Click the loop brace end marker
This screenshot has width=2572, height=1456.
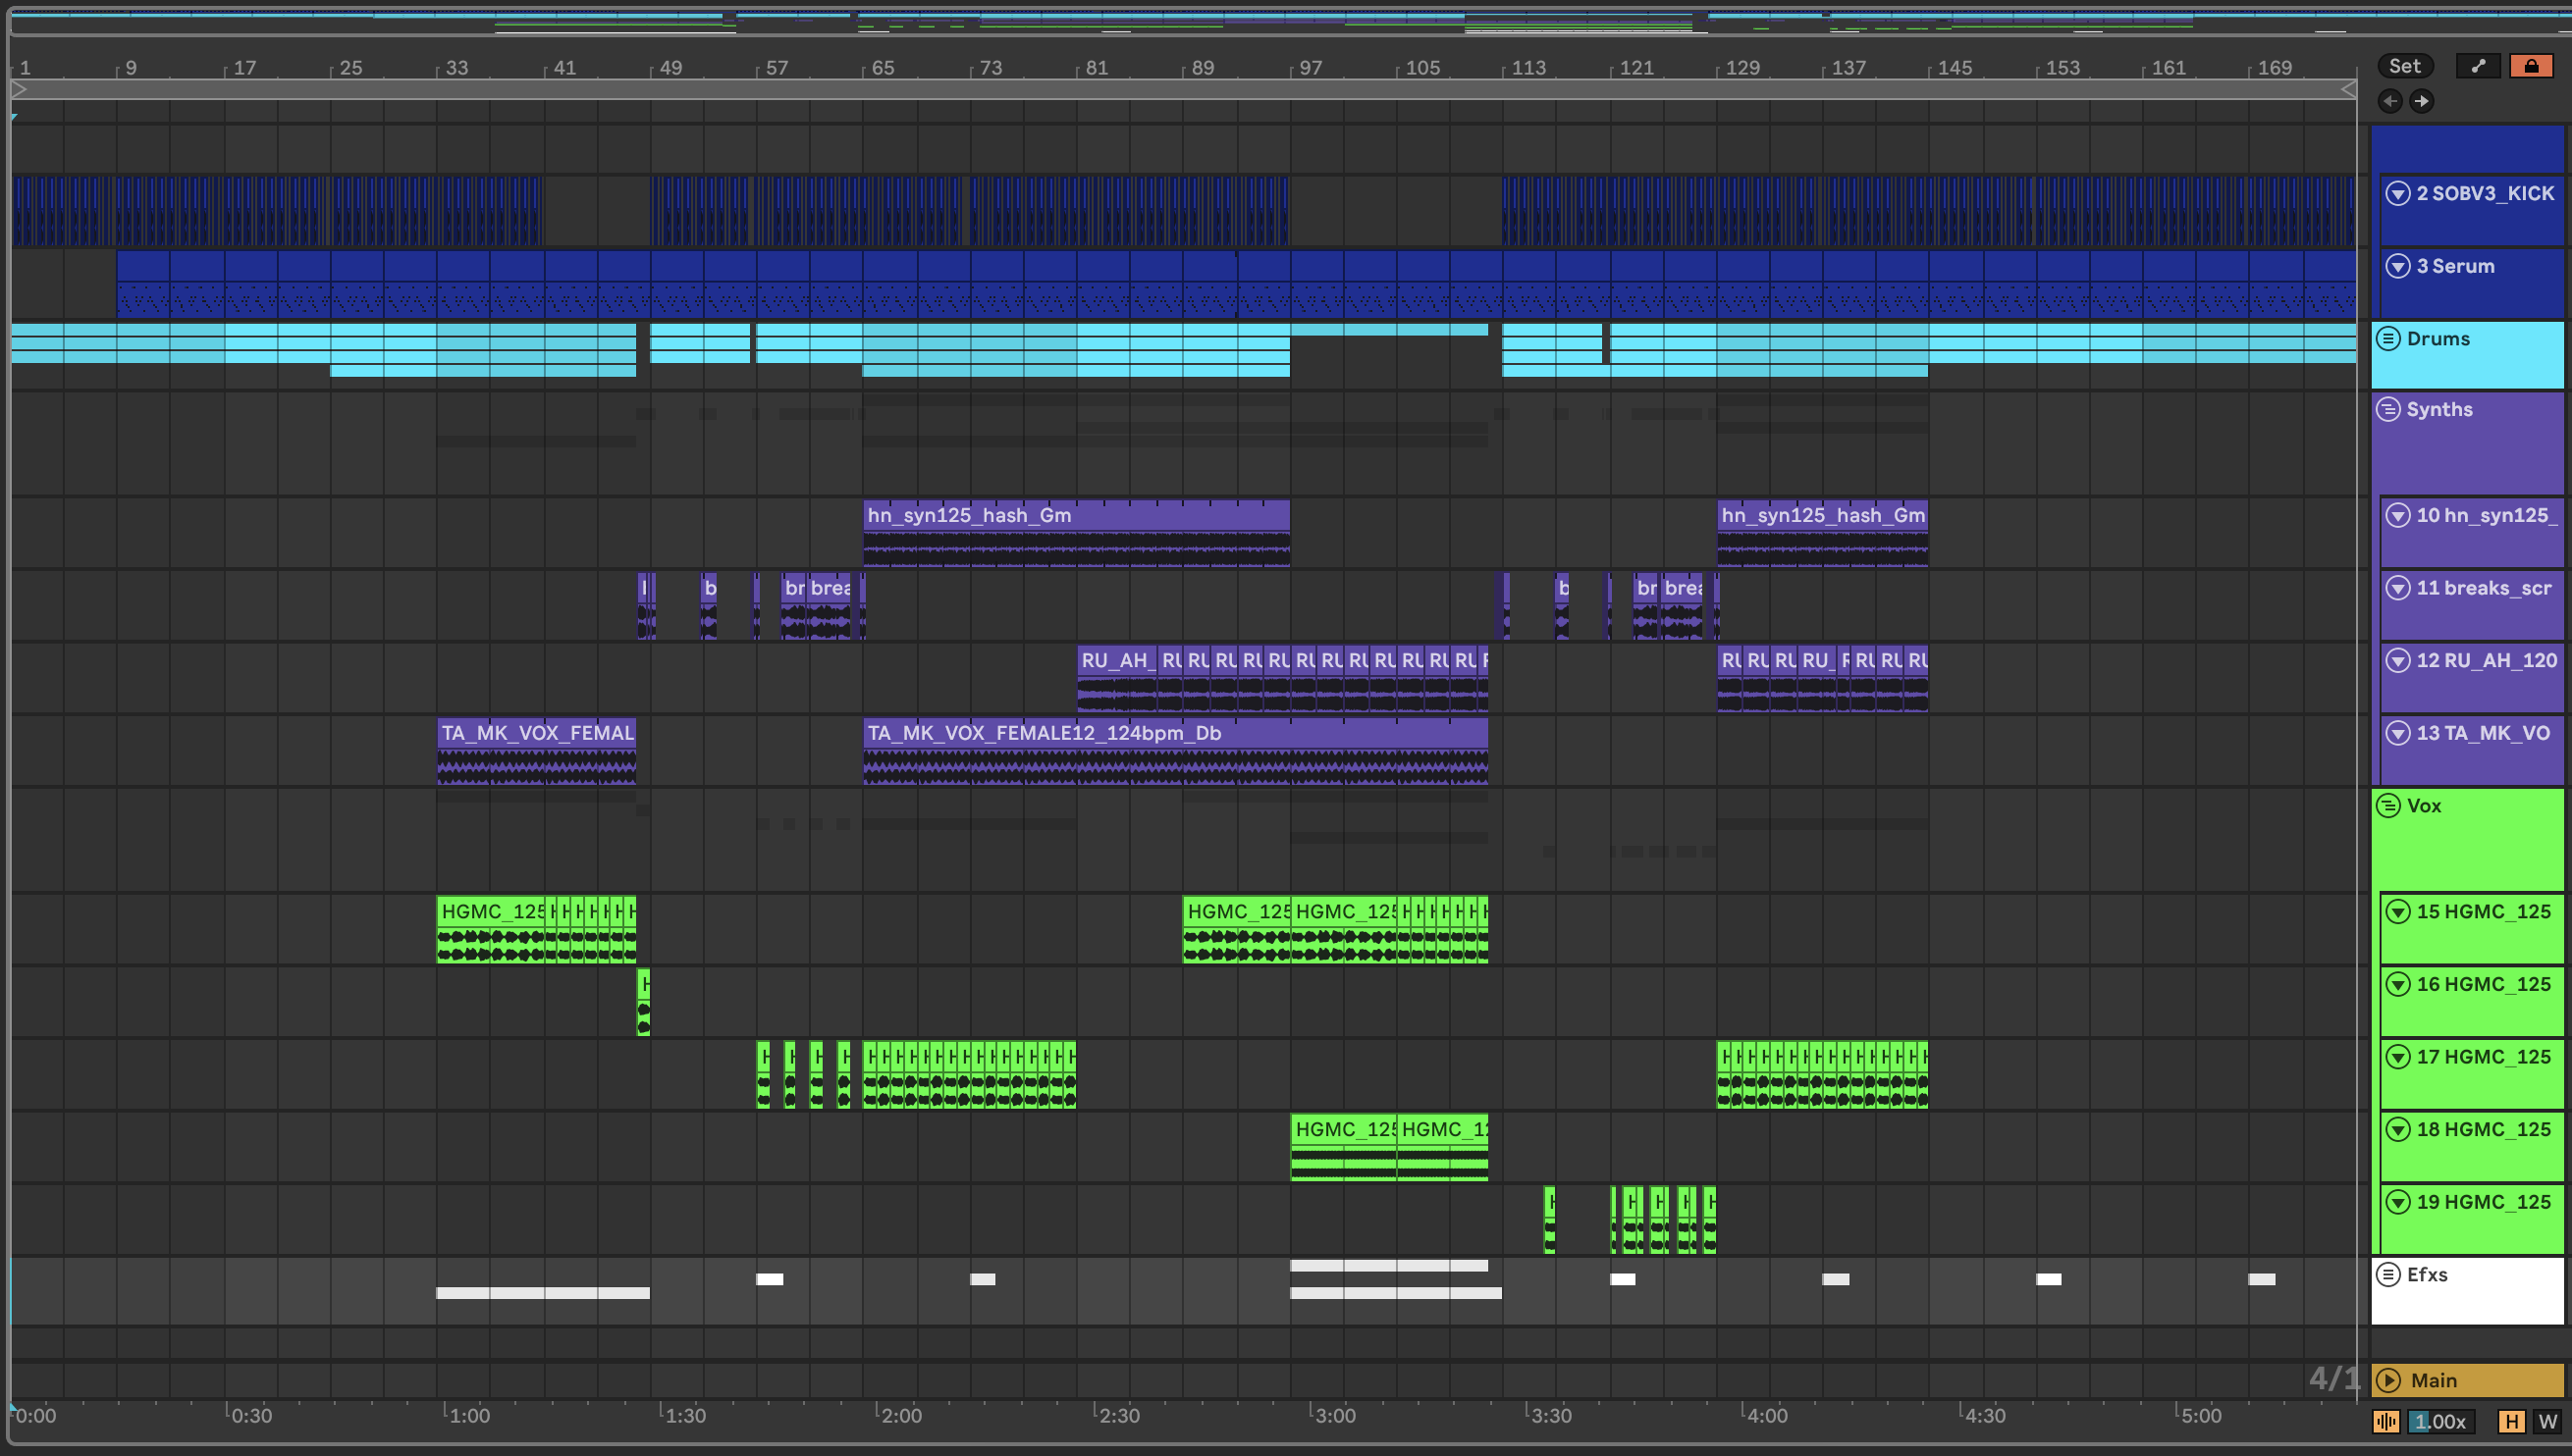tap(2348, 89)
